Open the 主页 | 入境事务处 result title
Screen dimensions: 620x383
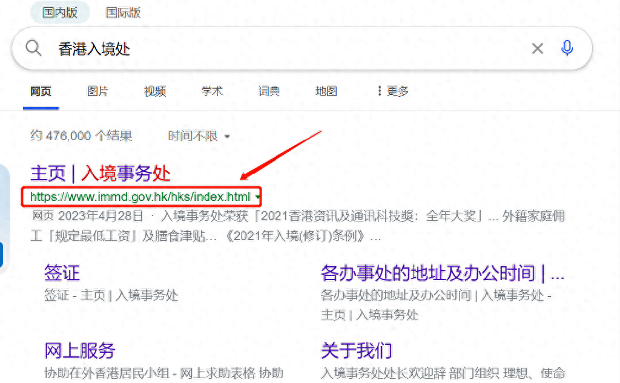(101, 174)
